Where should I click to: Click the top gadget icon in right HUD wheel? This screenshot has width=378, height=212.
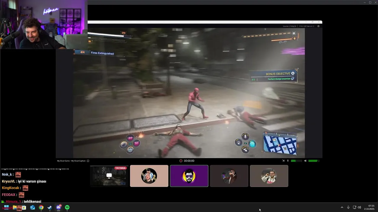[245, 136]
